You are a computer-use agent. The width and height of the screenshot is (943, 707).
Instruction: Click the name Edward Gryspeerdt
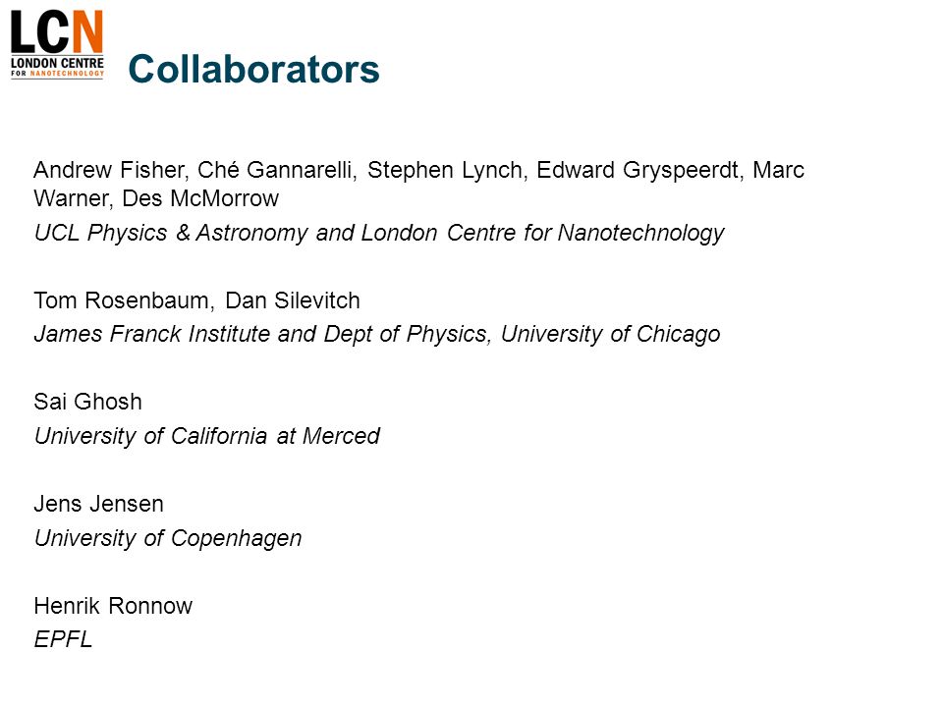click(x=637, y=170)
